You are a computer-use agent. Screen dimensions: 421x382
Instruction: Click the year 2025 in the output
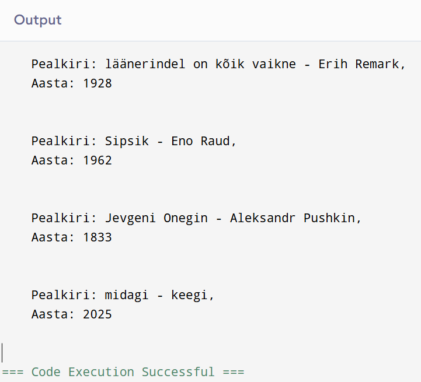click(98, 314)
